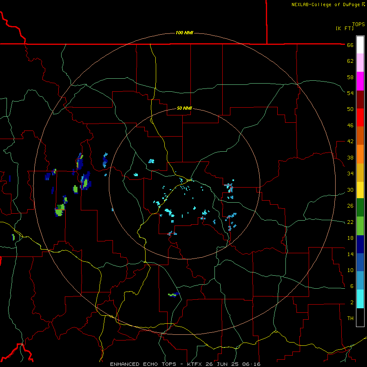Pick the dark orange legend swatch
This screenshot has width=367, height=367.
360,135
